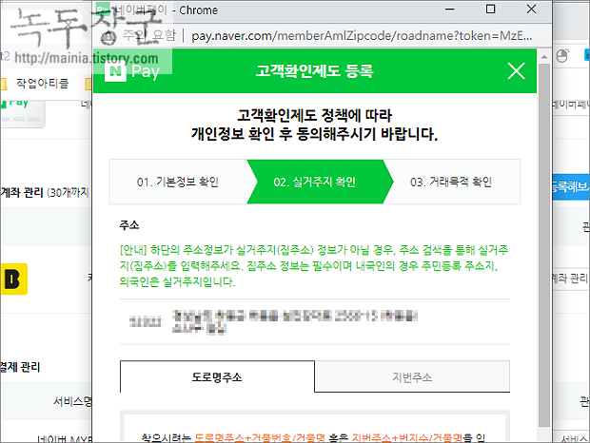This screenshot has height=443, width=590.
Task: Click the 주소 section heading
Action: 129,224
